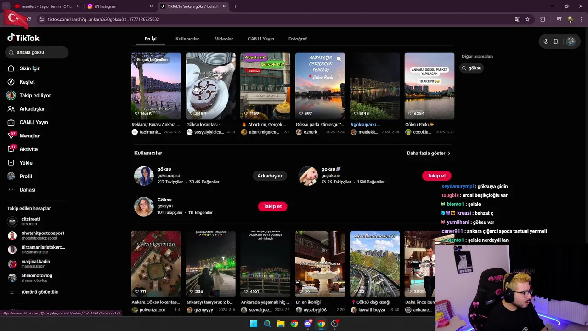Open gugoksuu user profile picture

tap(308, 176)
